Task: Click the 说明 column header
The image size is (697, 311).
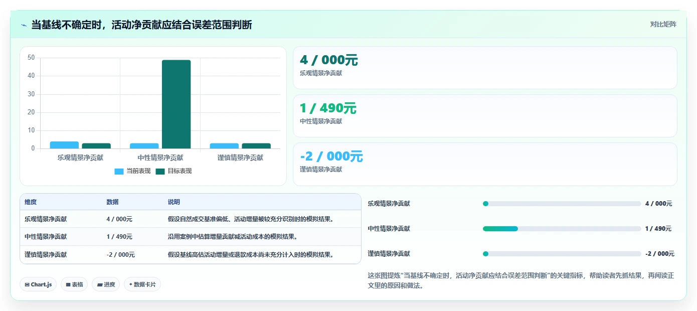Action: point(173,202)
